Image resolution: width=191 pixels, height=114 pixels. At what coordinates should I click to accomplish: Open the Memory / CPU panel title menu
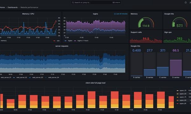point(28,14)
